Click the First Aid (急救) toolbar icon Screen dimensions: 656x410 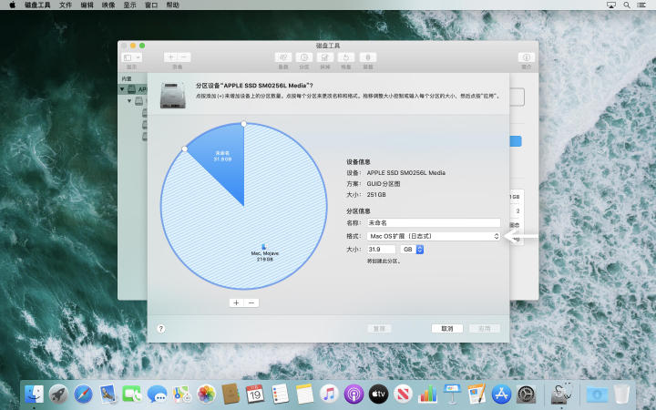point(283,57)
